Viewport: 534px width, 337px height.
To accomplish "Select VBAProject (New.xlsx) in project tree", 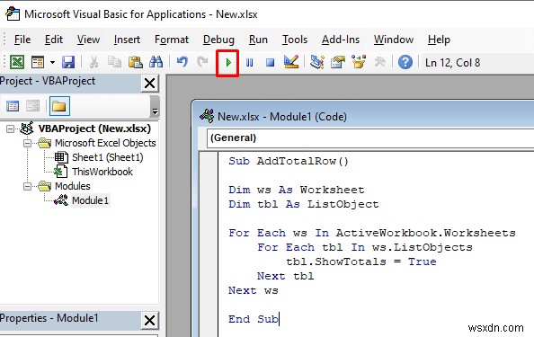I will 94,129.
